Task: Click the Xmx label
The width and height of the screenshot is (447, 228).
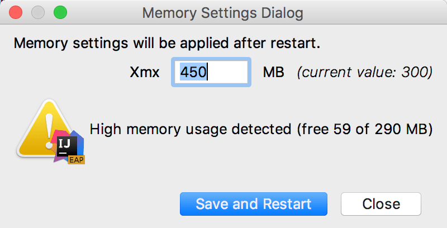Action: click(145, 72)
